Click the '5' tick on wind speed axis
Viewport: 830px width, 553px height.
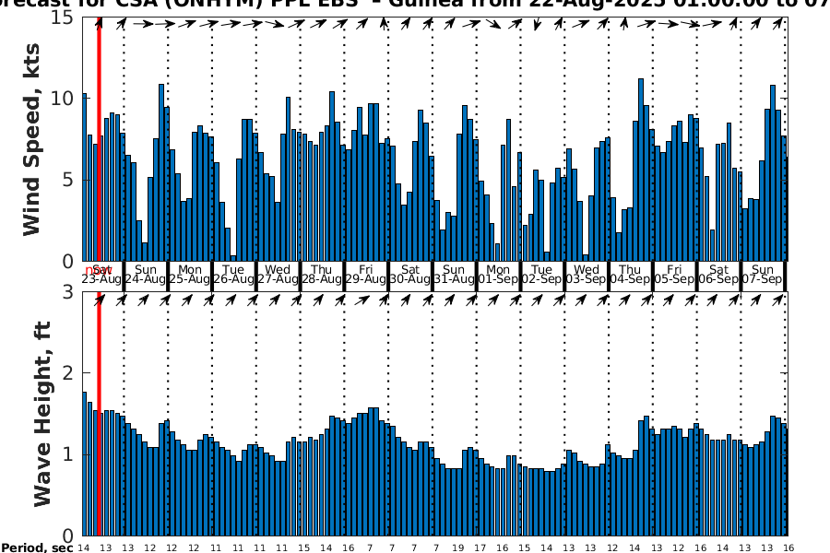68,180
